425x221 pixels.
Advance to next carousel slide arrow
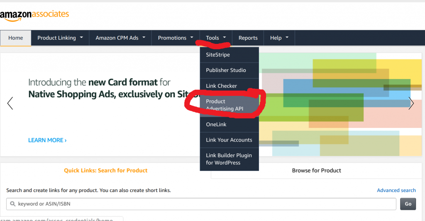pyautogui.click(x=411, y=103)
